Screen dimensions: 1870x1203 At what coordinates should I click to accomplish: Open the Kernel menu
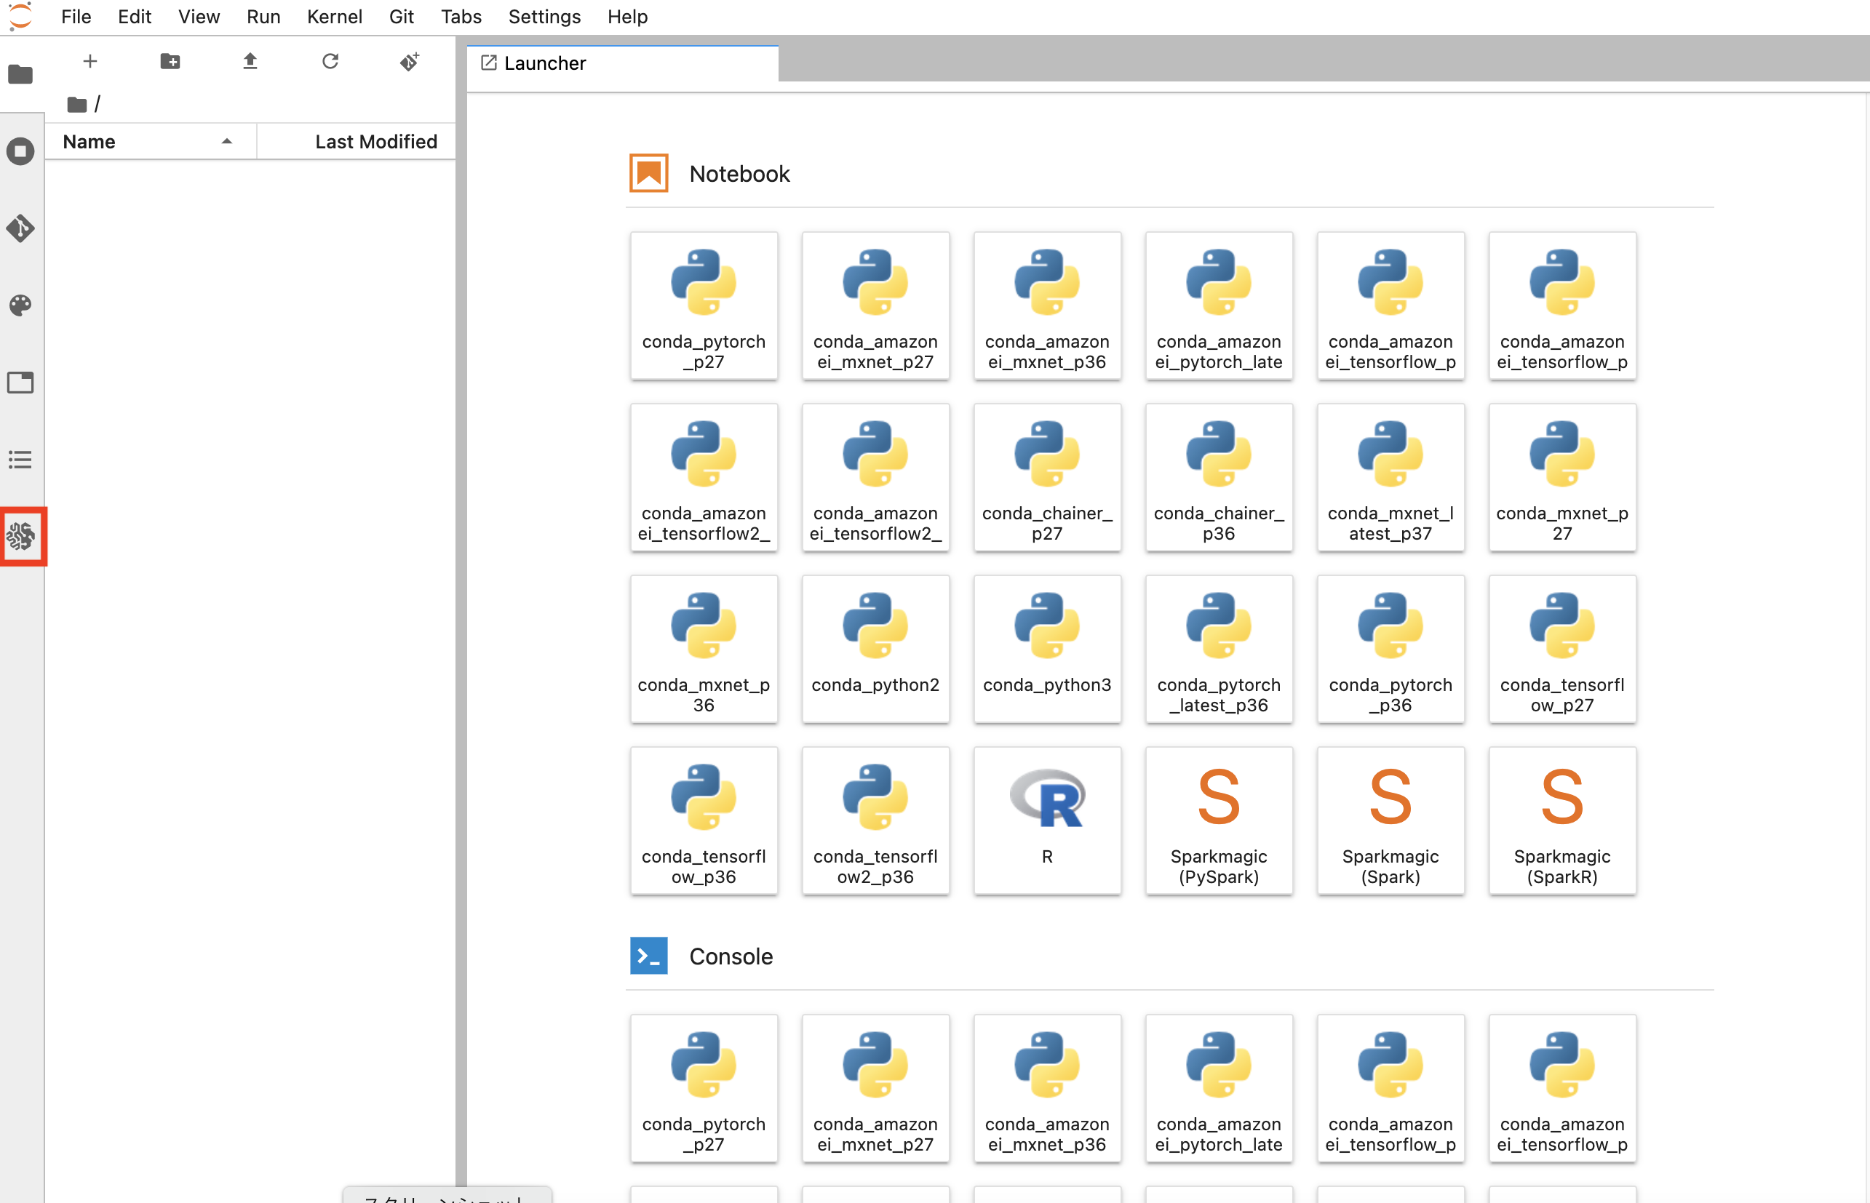pos(334,17)
